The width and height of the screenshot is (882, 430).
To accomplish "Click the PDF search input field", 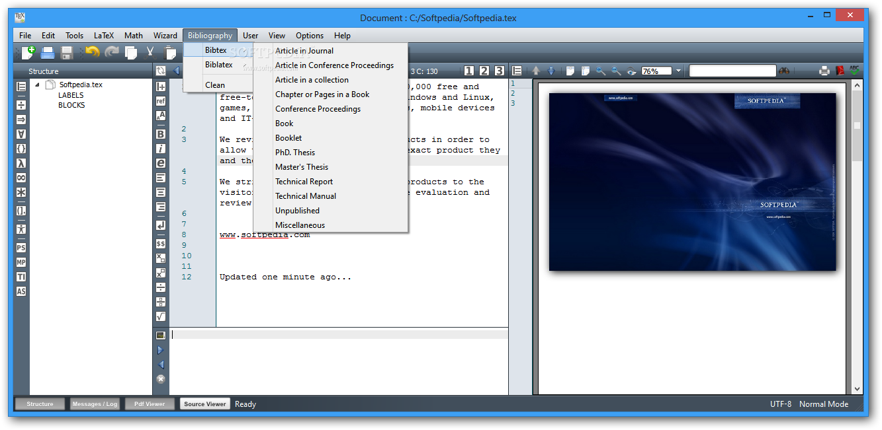I will click(x=732, y=71).
